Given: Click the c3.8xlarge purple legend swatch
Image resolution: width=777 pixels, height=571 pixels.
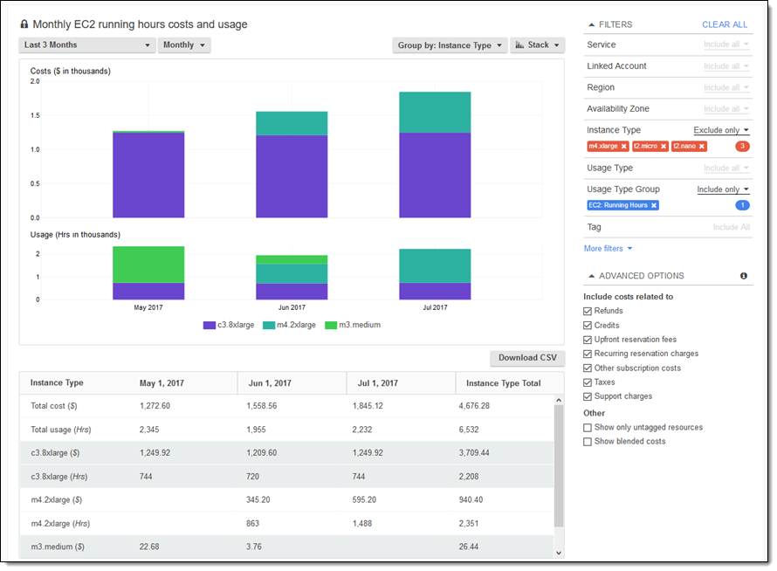Looking at the screenshot, I should click(x=210, y=325).
